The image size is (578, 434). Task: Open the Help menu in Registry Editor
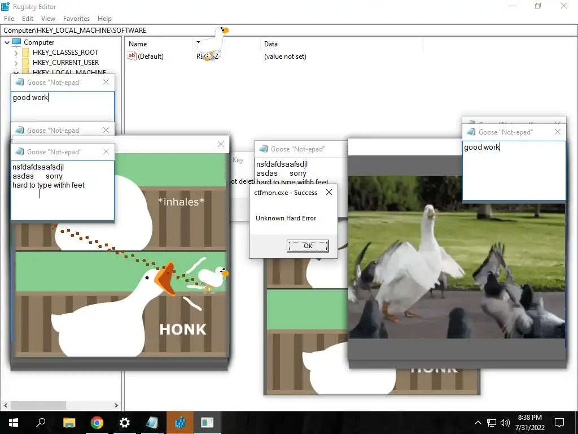(104, 19)
